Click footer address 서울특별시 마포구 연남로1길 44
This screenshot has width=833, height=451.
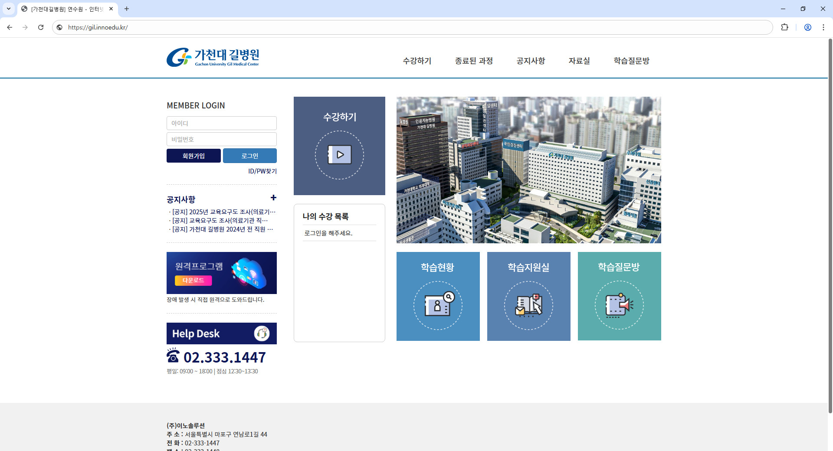[x=226, y=435]
